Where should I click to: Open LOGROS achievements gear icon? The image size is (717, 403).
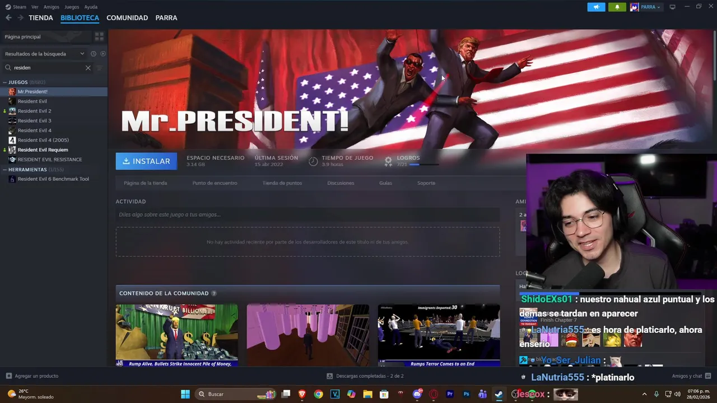pos(388,161)
